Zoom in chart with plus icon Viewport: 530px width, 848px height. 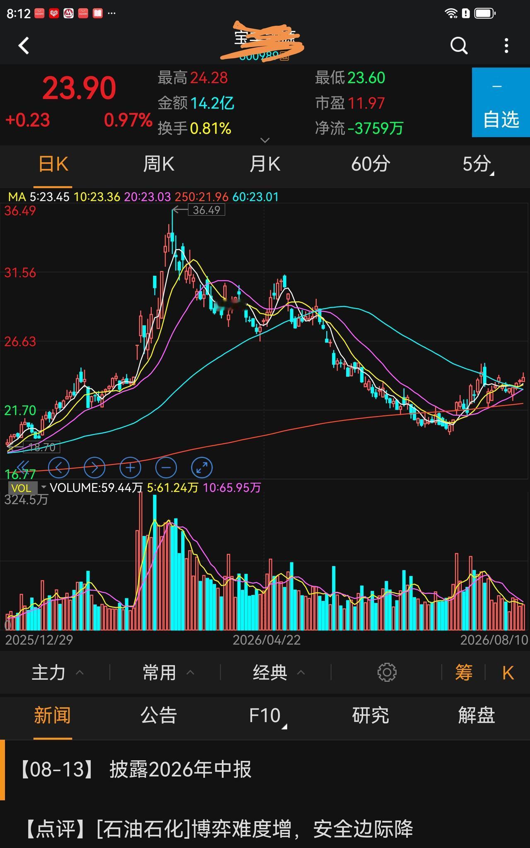pyautogui.click(x=130, y=468)
